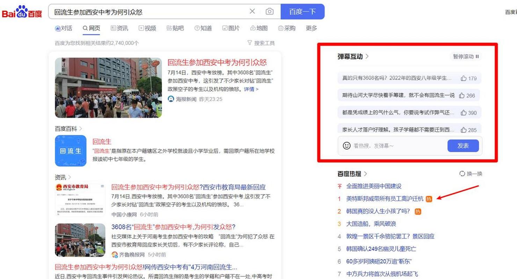Open image search via the camera icon

tap(269, 11)
